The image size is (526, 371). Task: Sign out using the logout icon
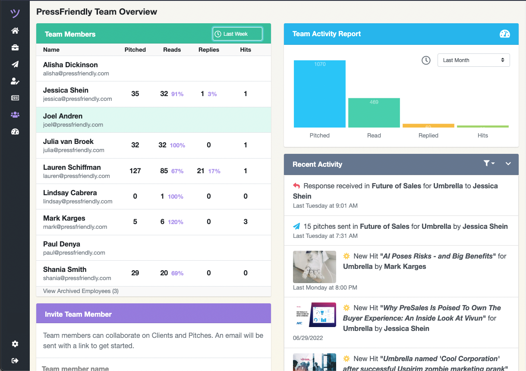tap(15, 361)
